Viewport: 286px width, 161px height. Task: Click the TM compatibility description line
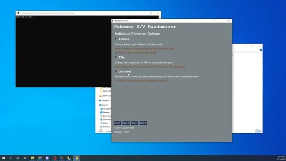click(x=143, y=63)
